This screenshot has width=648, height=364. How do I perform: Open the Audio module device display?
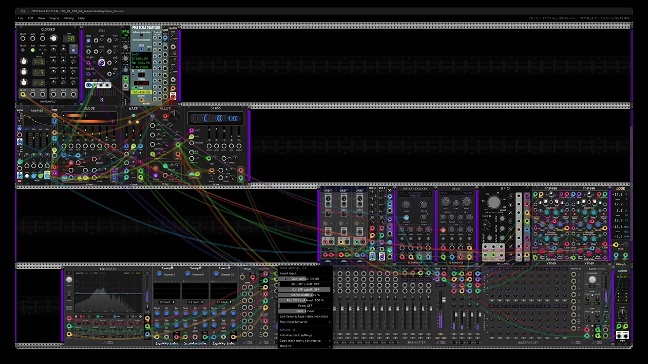point(622,277)
